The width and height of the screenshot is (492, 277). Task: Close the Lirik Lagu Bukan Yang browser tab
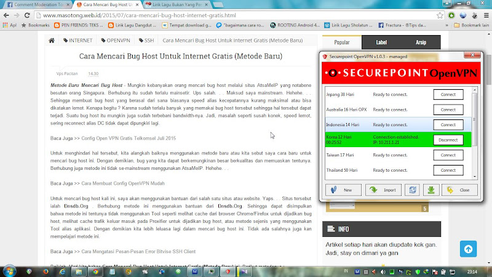click(x=206, y=5)
